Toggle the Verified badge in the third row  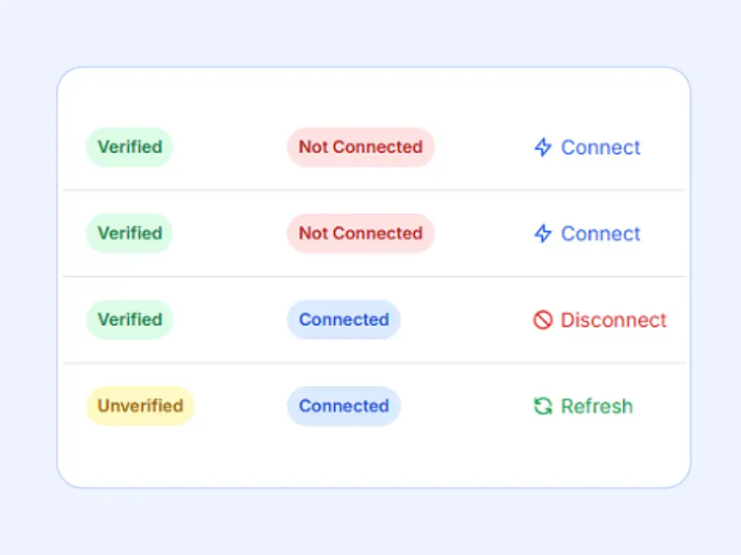pyautogui.click(x=129, y=320)
